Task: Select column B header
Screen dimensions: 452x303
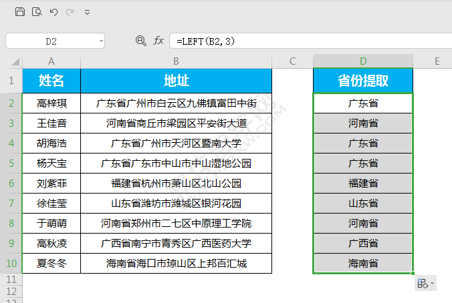Action: click(176, 61)
